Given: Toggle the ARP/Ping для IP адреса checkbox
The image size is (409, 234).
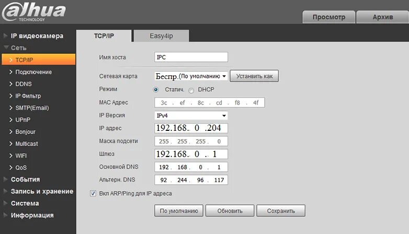Looking at the screenshot, I should [93, 193].
